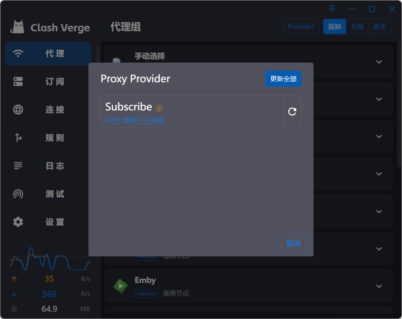Switch proxy mode to 全局
The height and width of the screenshot is (319, 402).
[357, 26]
